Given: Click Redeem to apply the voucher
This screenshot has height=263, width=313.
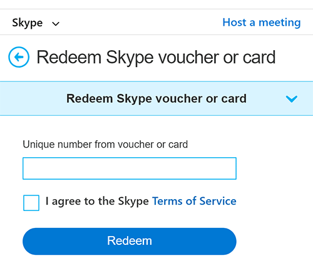Looking at the screenshot, I should click(130, 241).
